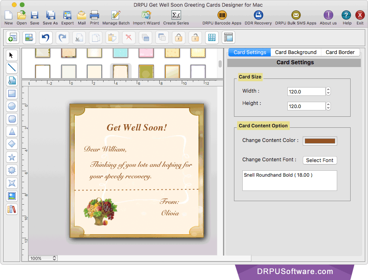Select the pink card template thumbnail
This screenshot has width=368, height=280.
coord(146,53)
